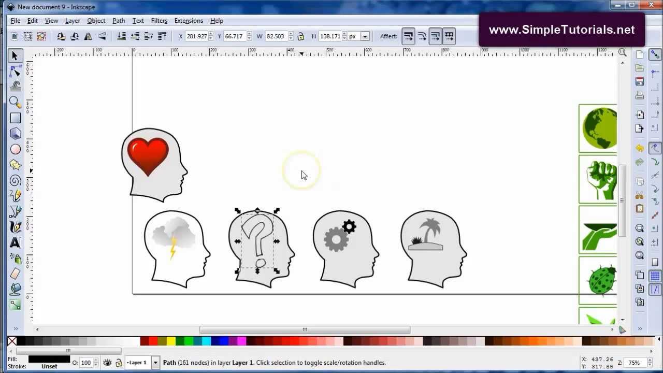Toggle scale stroke width when scaling
663x373 pixels.
[x=409, y=36]
